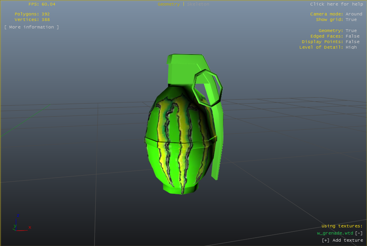Click the XYZ axis orientation gizmo
This screenshot has height=246, width=367.
pos(22,223)
